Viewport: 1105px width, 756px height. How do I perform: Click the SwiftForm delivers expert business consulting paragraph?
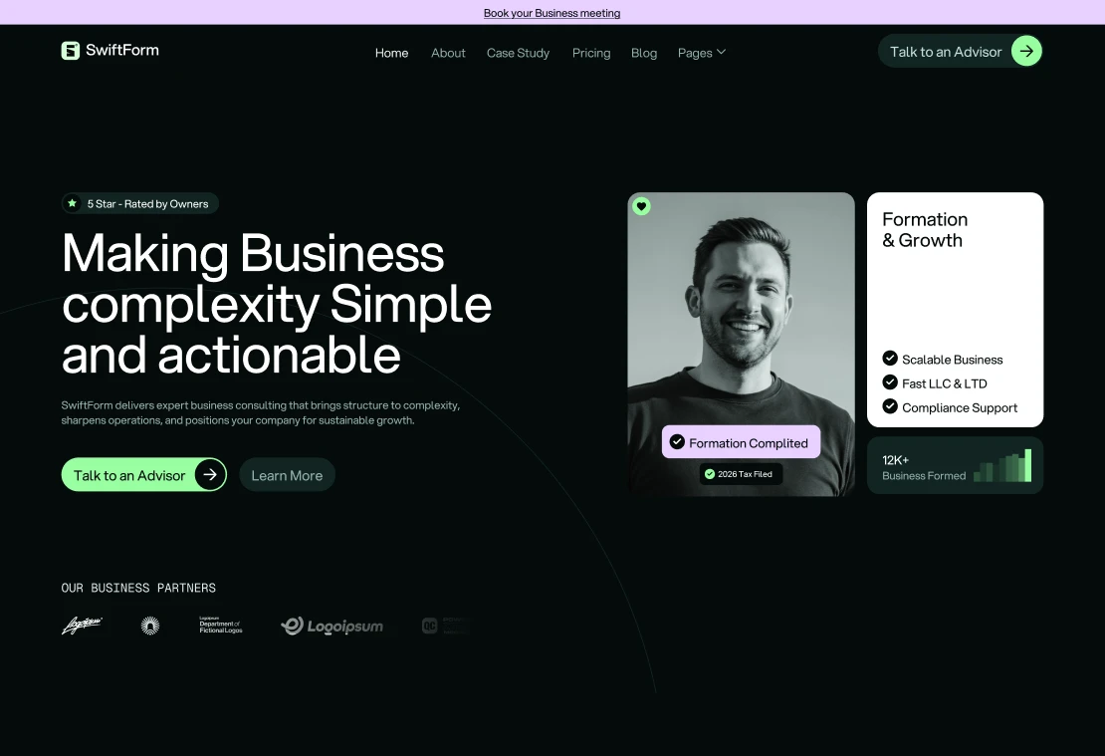tap(261, 412)
